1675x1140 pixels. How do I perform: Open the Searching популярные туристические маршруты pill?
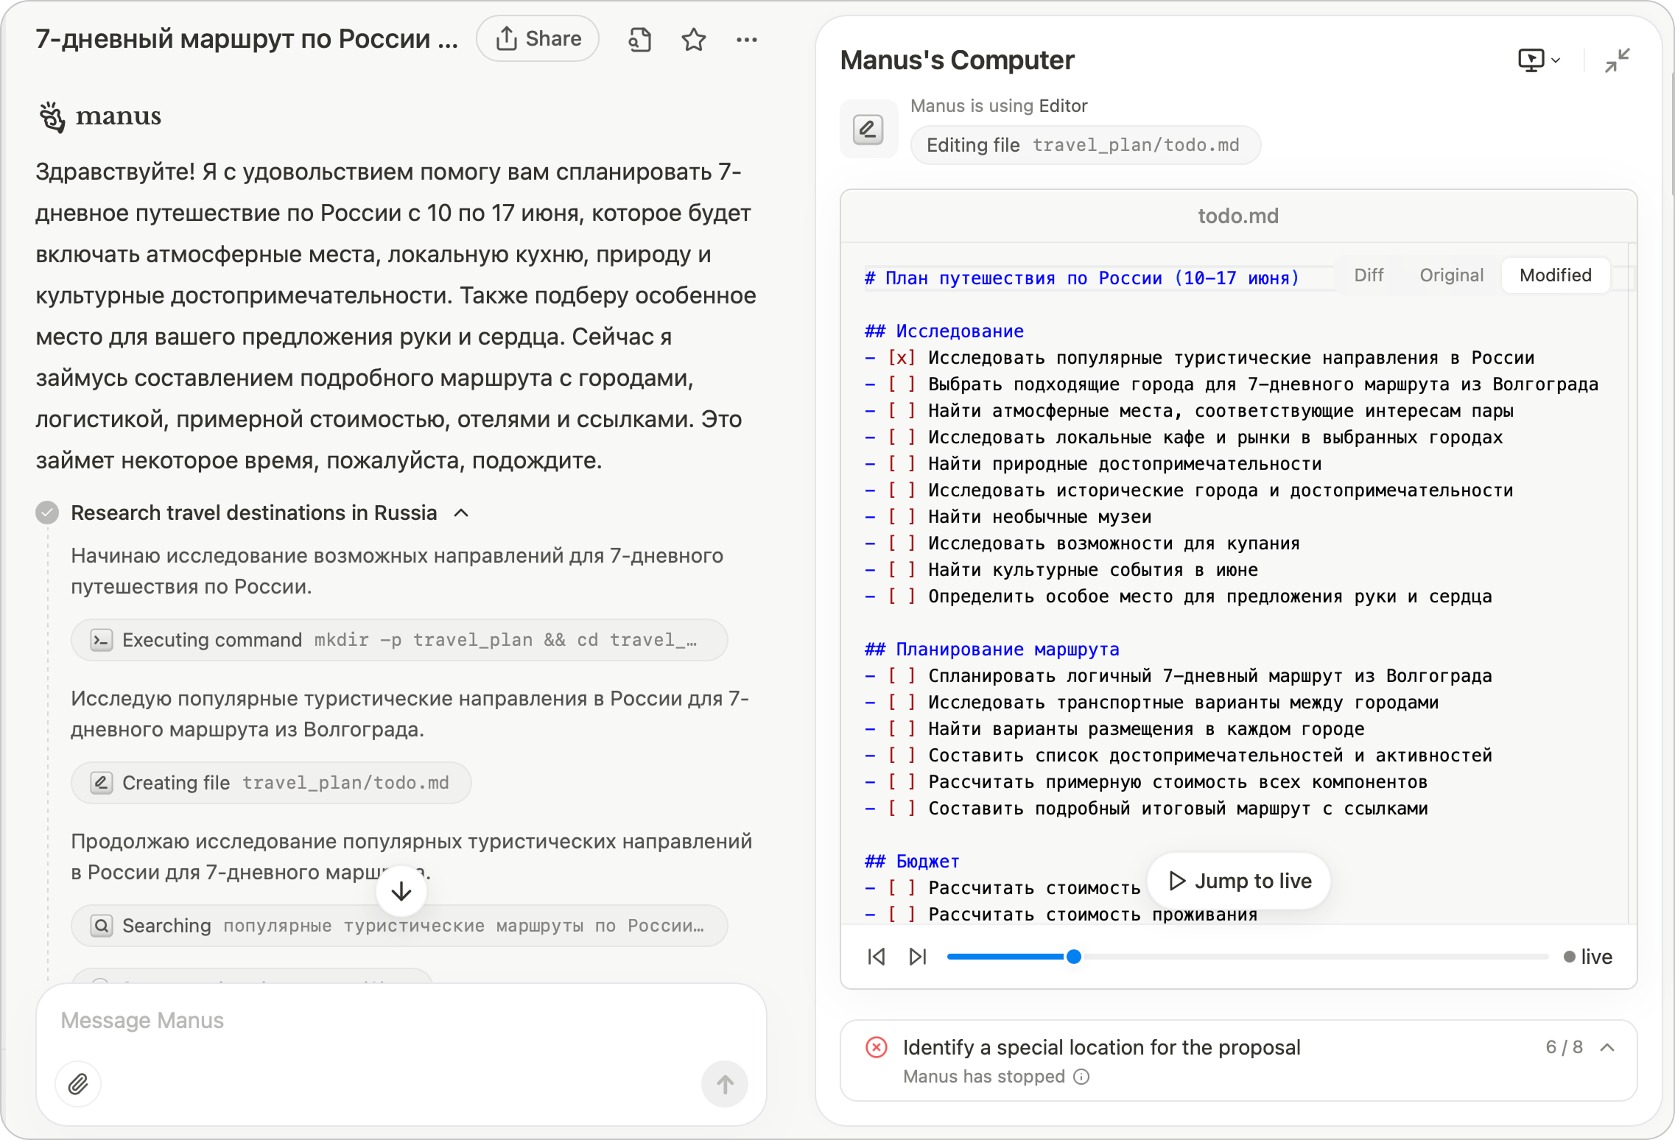(399, 925)
